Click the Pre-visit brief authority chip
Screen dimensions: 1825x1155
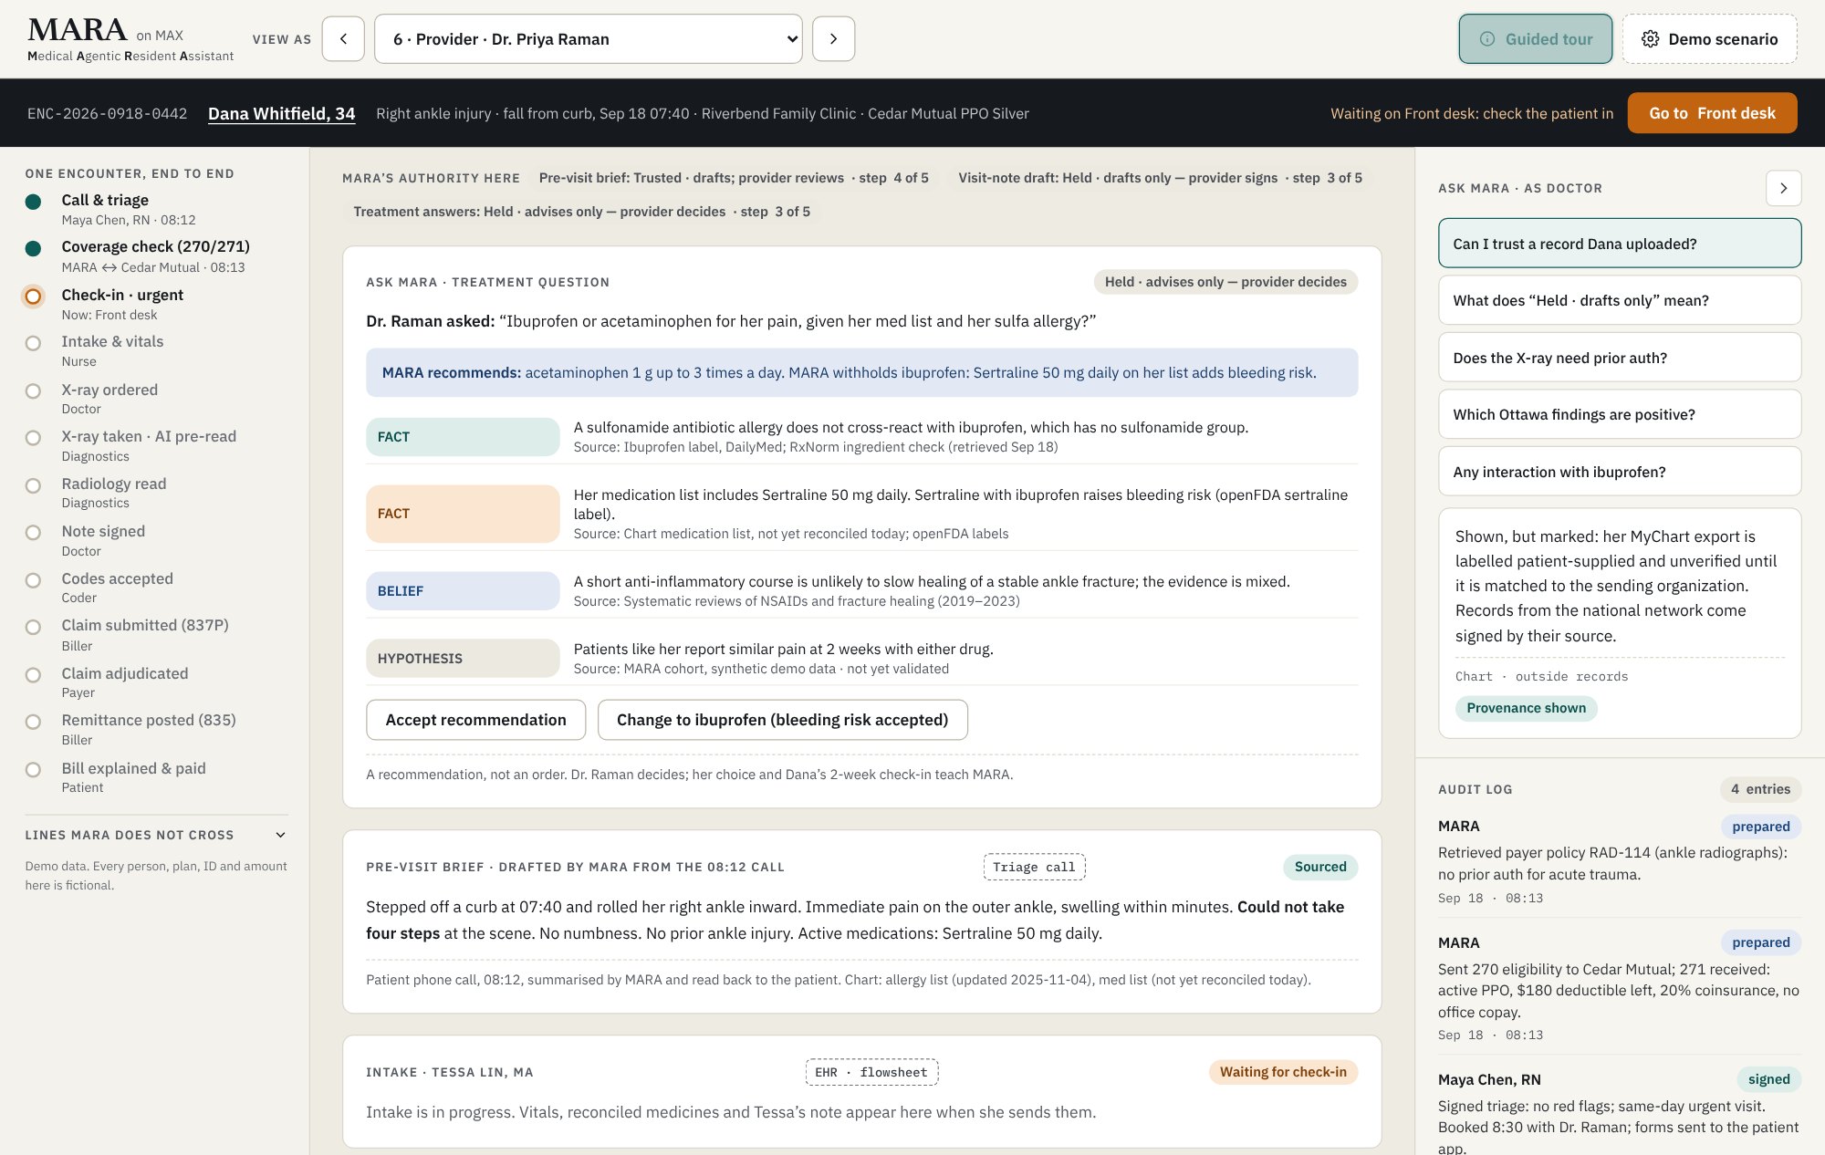[734, 178]
